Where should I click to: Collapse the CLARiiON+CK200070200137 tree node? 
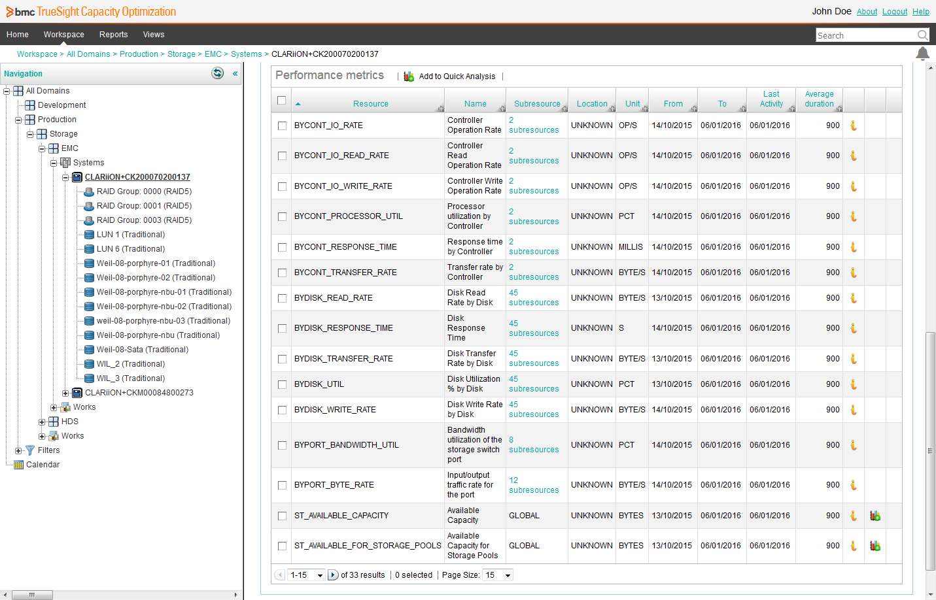[x=65, y=177]
